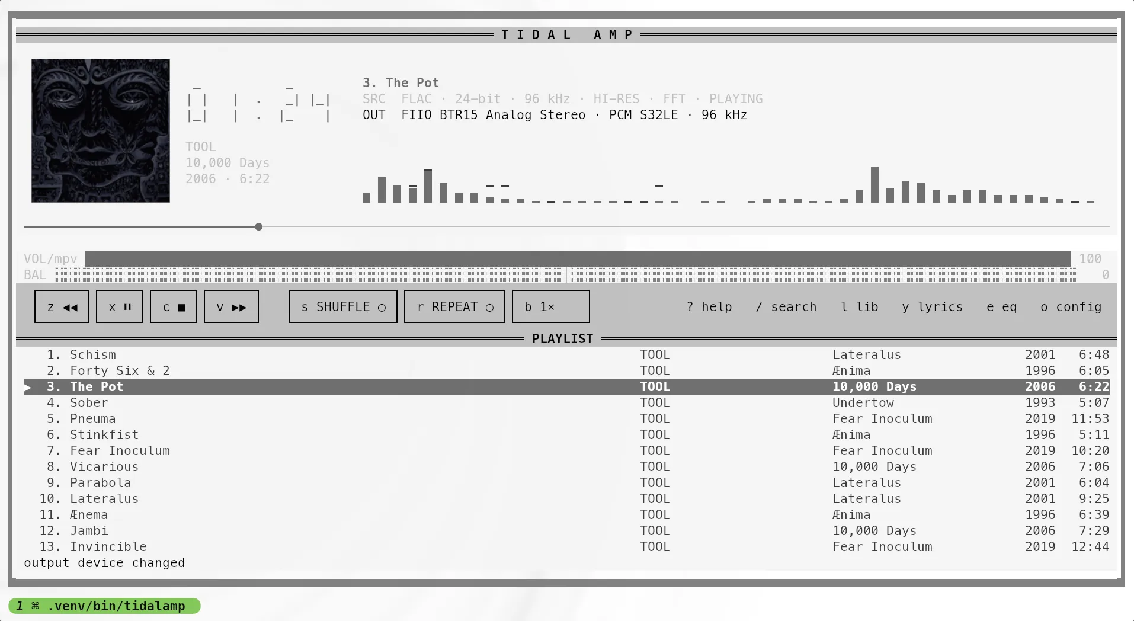The width and height of the screenshot is (1134, 621).
Task: Toggle SHUFFLE mode
Action: point(343,306)
